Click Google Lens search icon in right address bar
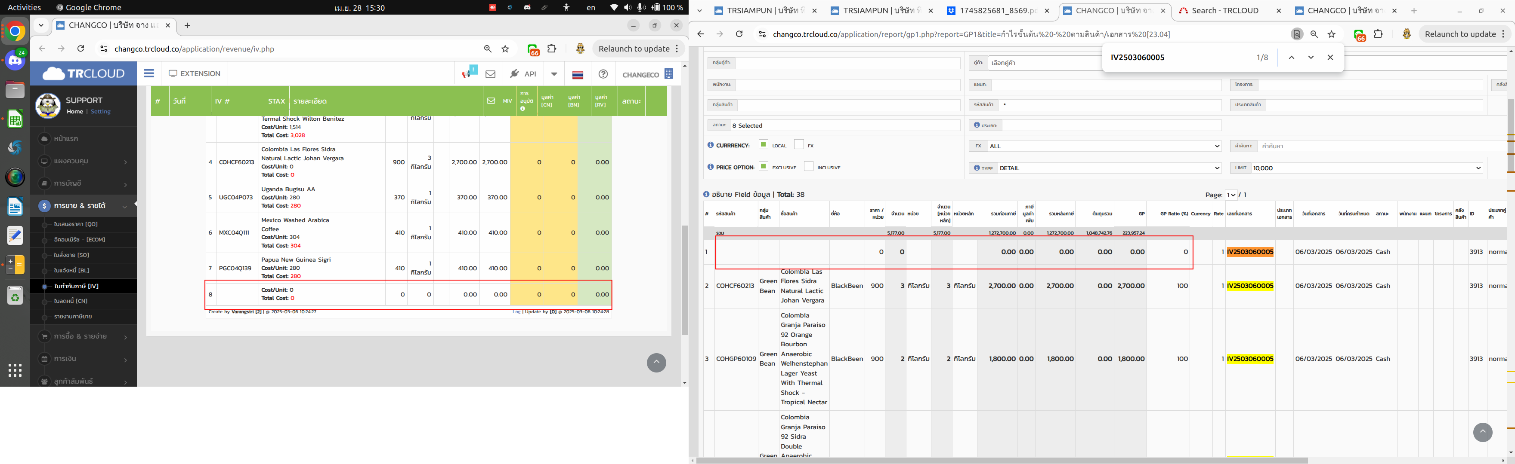This screenshot has height=464, width=1515. tap(1297, 34)
